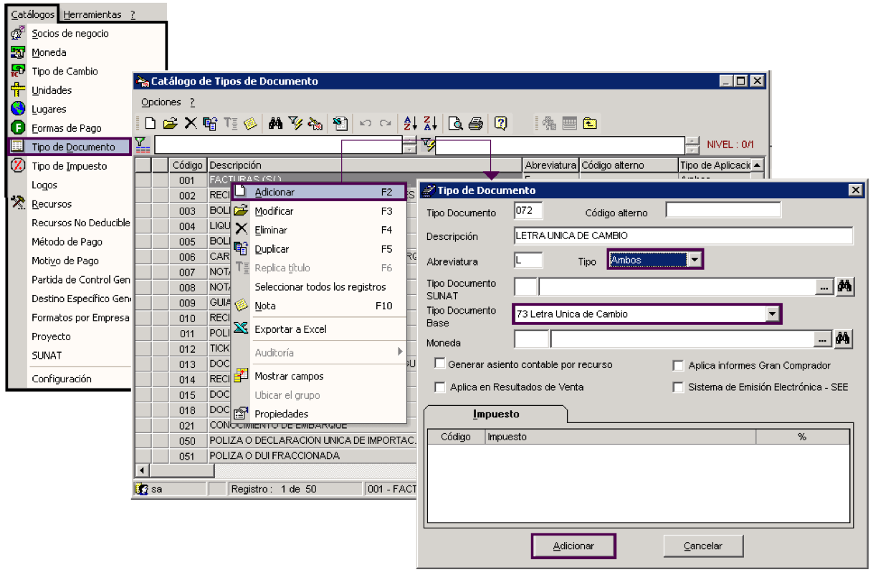Expand the Auditoría submenu arrow

400,352
